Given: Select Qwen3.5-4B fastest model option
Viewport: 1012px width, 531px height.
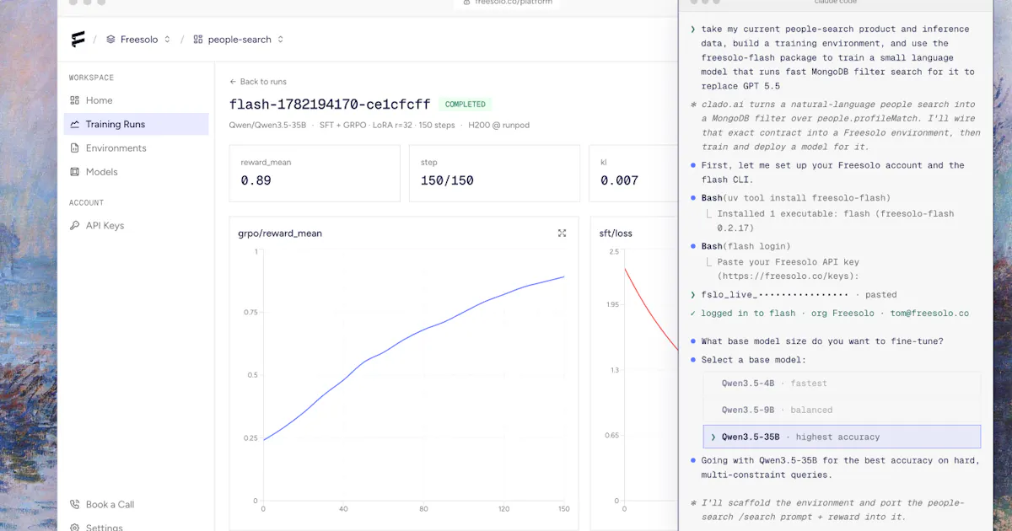Looking at the screenshot, I should (x=842, y=383).
